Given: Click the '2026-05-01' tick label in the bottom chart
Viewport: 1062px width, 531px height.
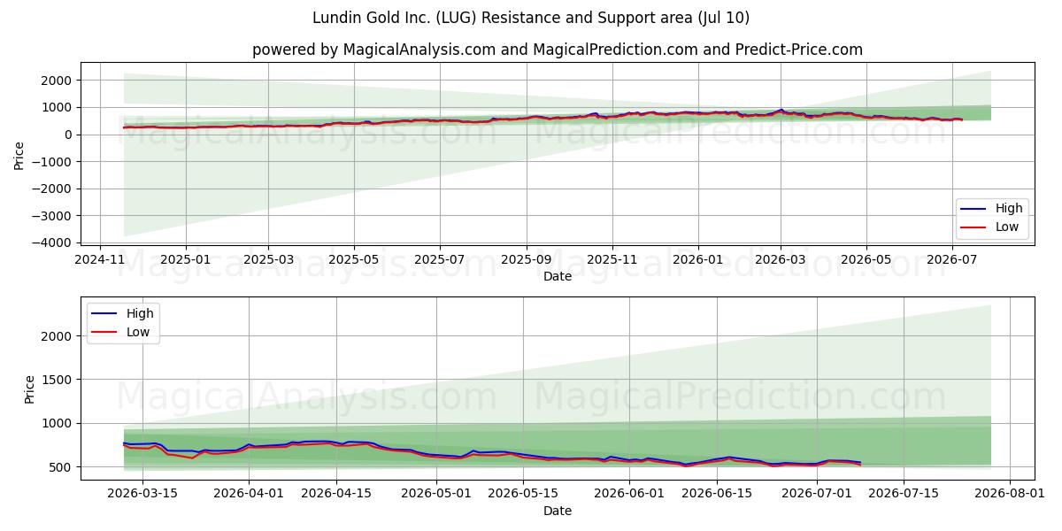Looking at the screenshot, I should pos(436,494).
